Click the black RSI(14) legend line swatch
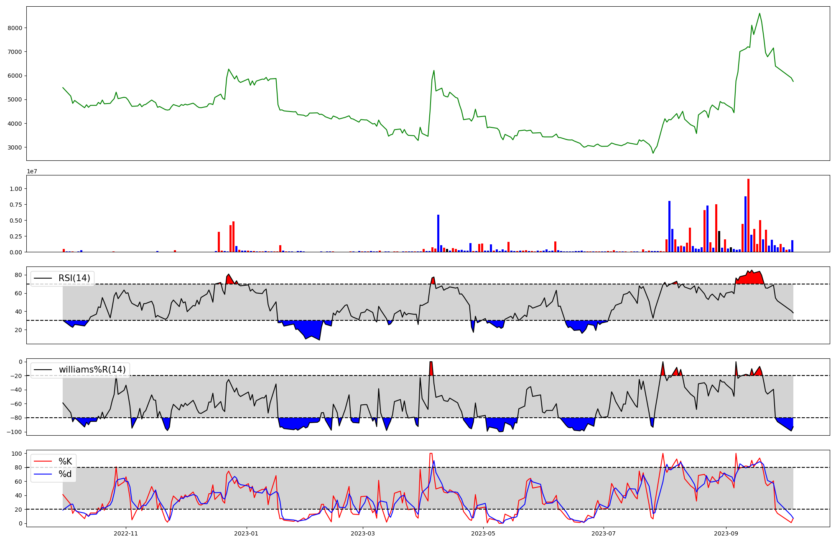 [x=43, y=278]
